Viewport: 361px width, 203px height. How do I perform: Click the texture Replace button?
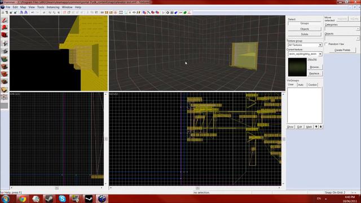point(315,73)
